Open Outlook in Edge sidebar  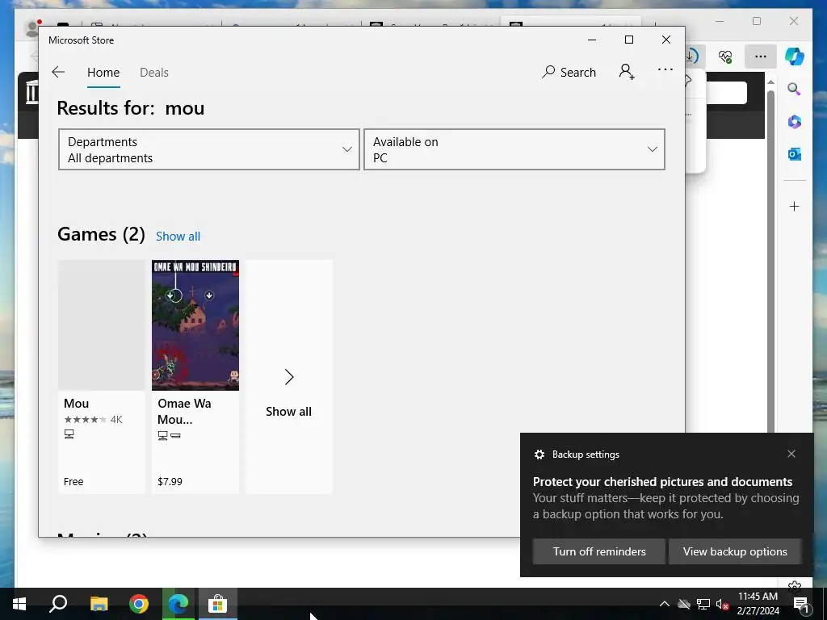click(795, 154)
